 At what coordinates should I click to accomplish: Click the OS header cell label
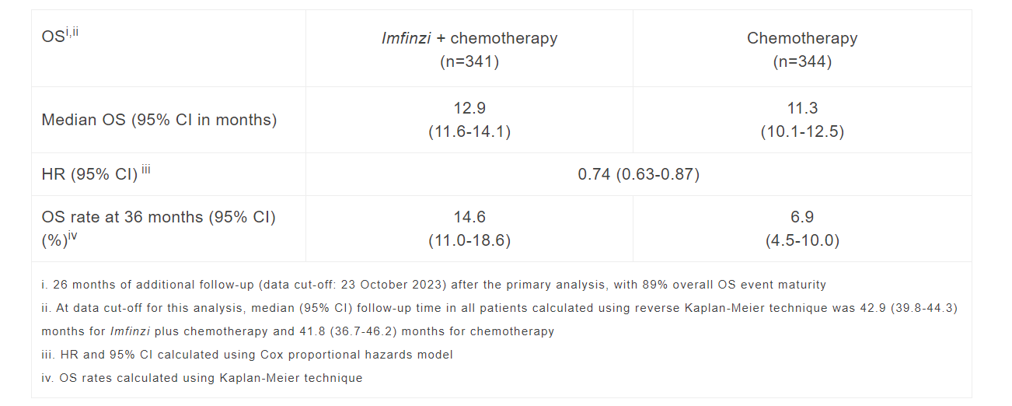click(x=60, y=37)
